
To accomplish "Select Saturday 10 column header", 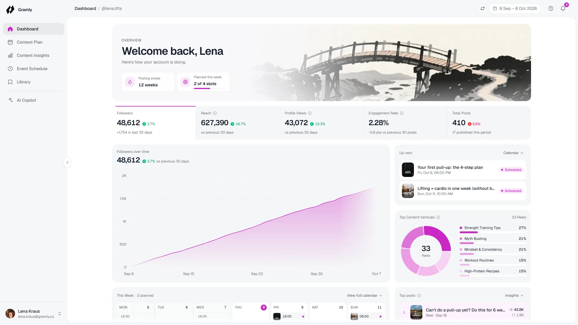I will click(x=328, y=307).
